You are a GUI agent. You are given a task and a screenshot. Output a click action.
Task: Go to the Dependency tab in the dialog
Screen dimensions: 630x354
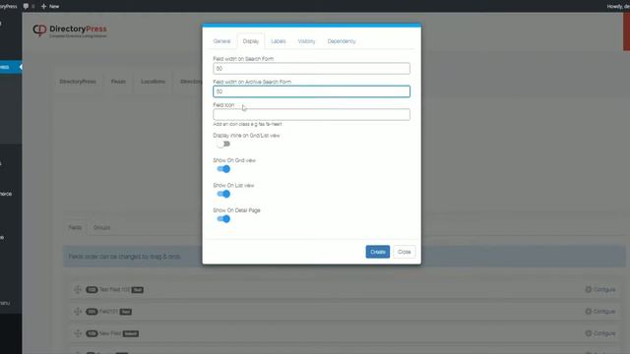[342, 41]
